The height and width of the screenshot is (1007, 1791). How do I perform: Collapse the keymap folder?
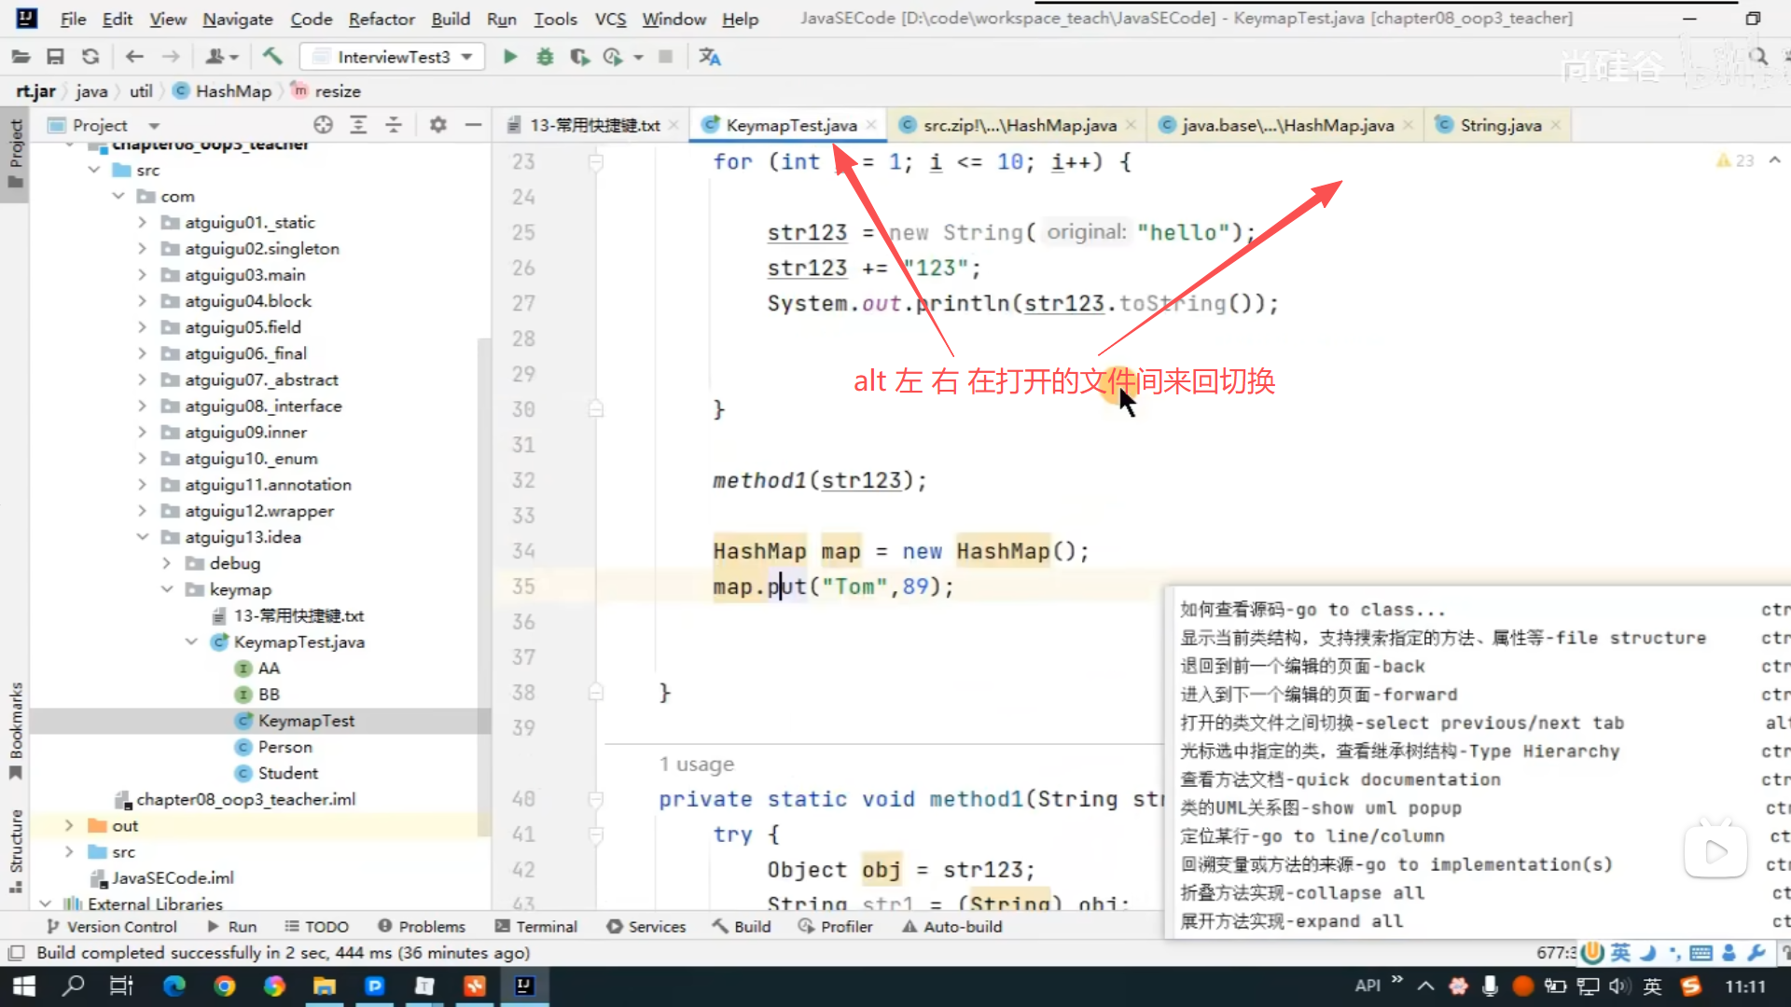click(167, 589)
